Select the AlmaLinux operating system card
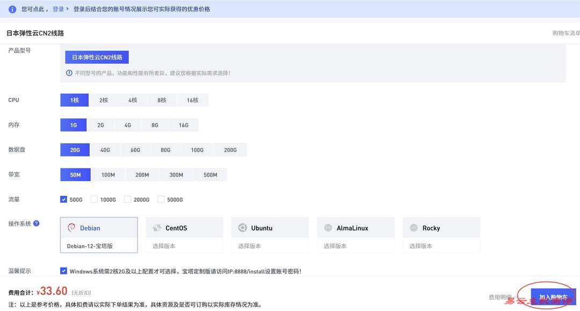This screenshot has width=580, height=311. click(356, 228)
